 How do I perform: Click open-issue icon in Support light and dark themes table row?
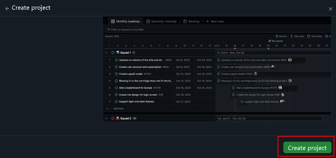coord(116,102)
